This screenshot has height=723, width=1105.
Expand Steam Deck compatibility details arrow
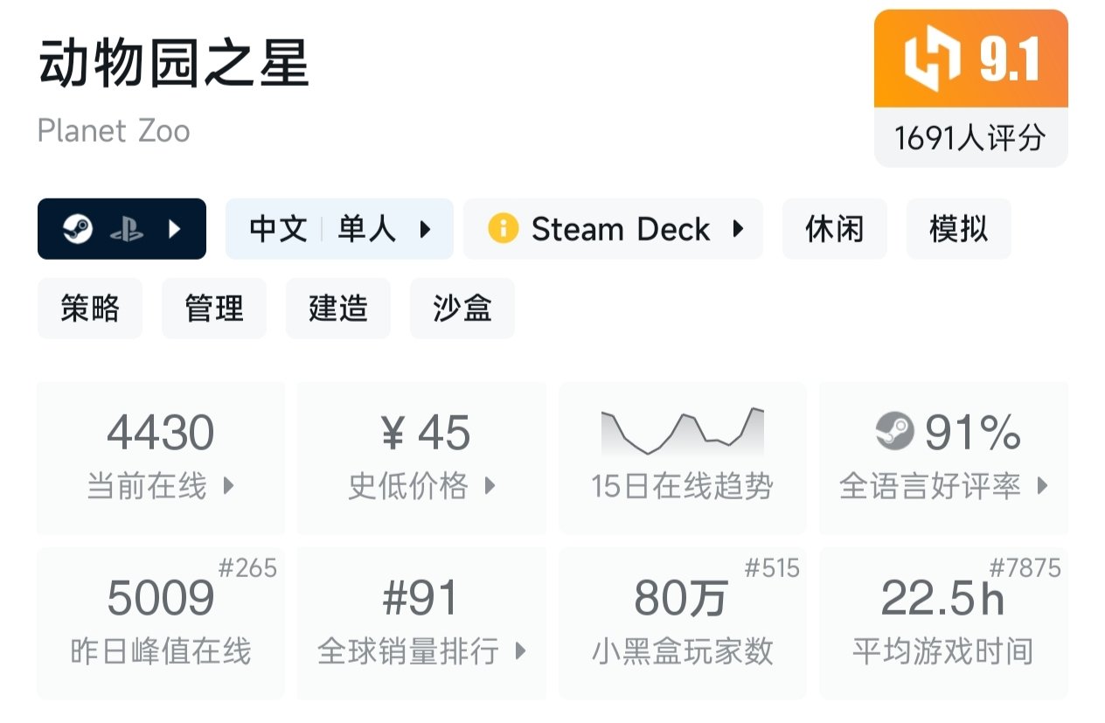[x=739, y=229]
